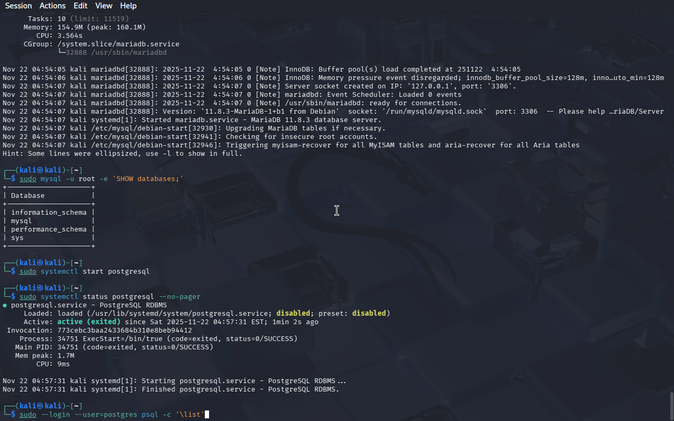Open the Help menu
This screenshot has height=421, width=674.
coord(128,6)
